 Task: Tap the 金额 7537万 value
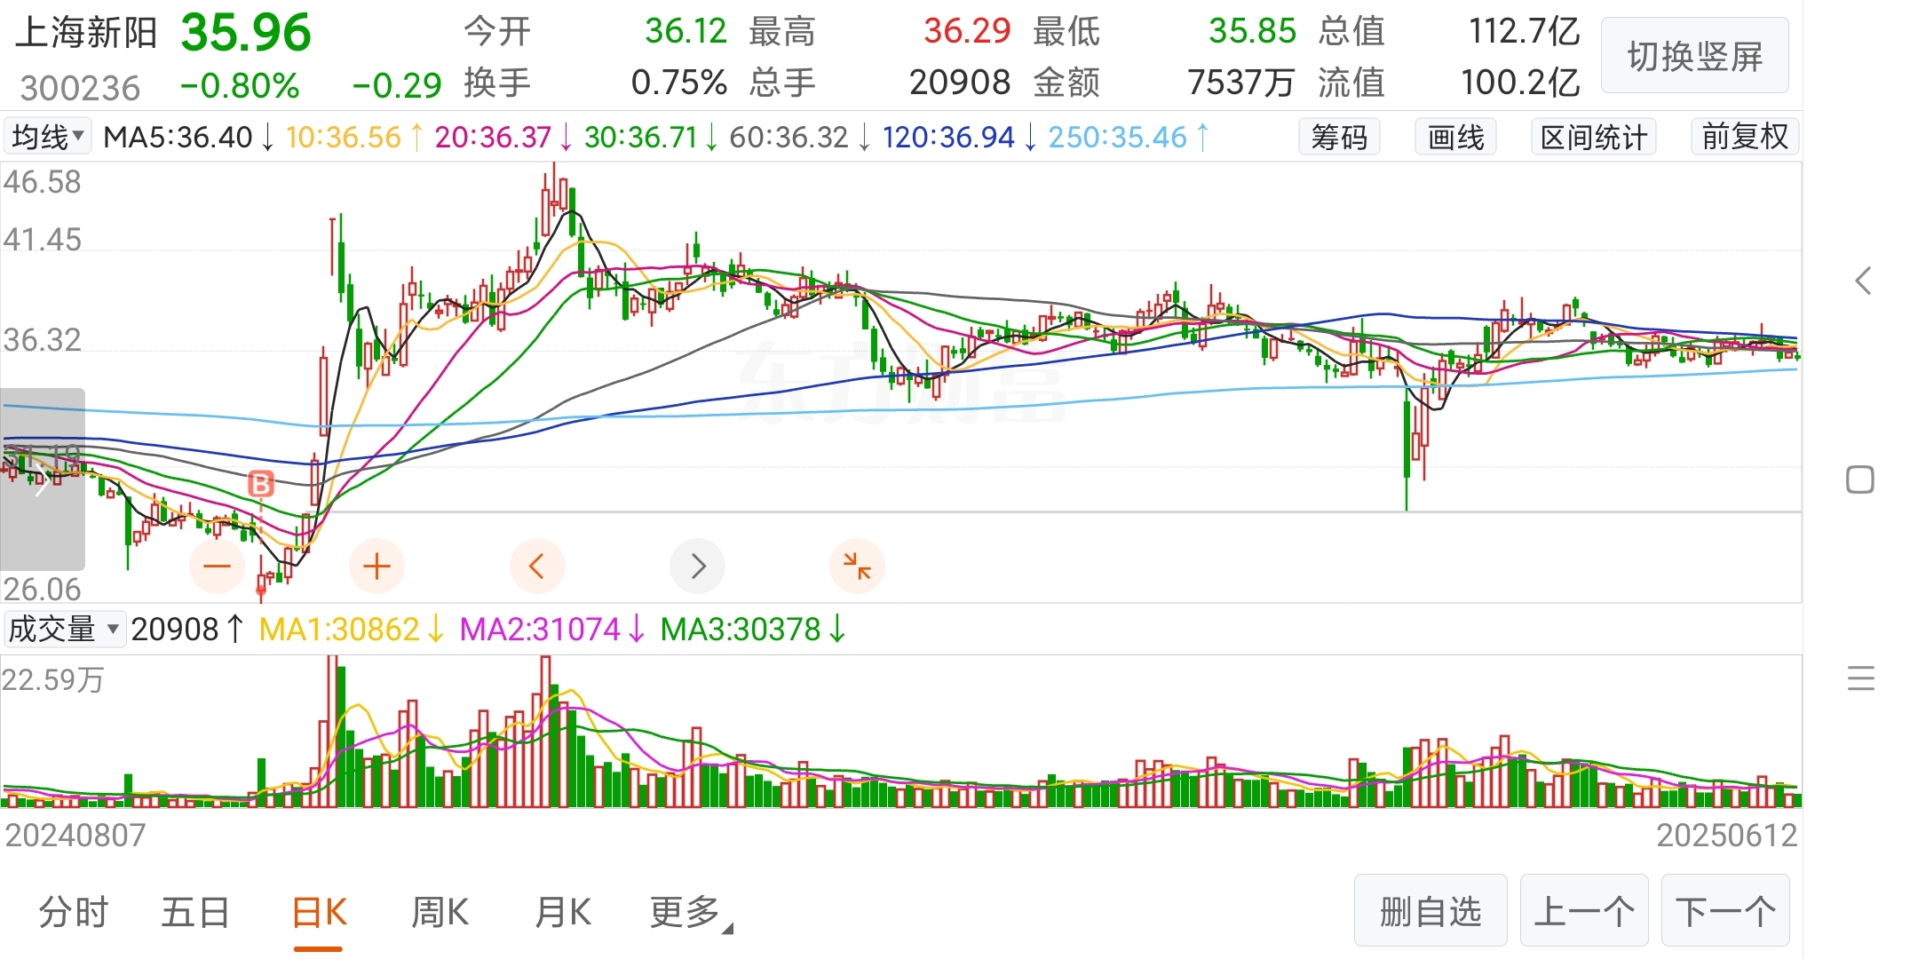click(1241, 83)
